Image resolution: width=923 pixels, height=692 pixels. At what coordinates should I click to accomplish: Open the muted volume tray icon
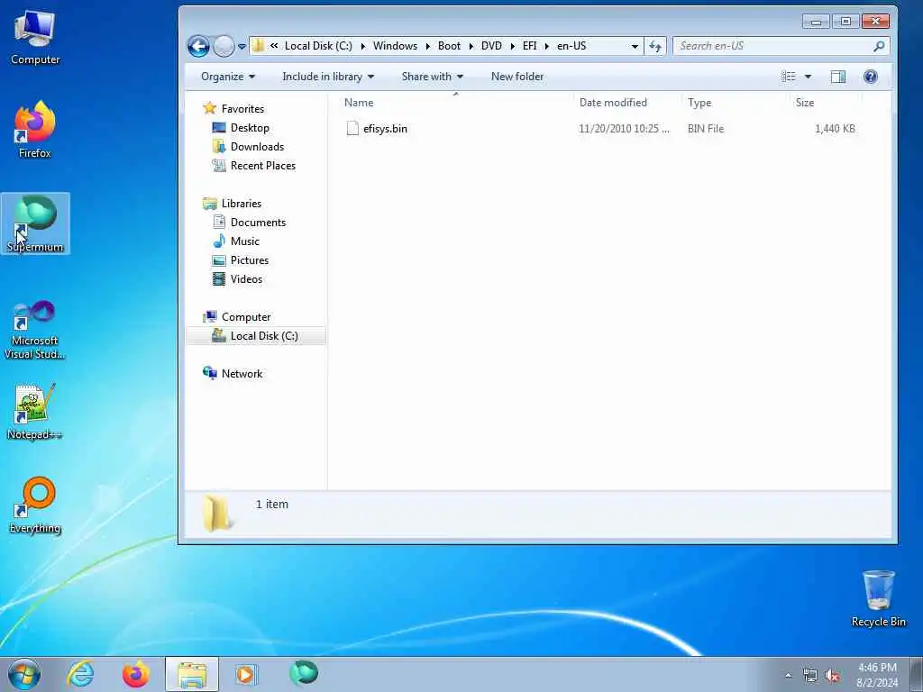[x=832, y=676]
